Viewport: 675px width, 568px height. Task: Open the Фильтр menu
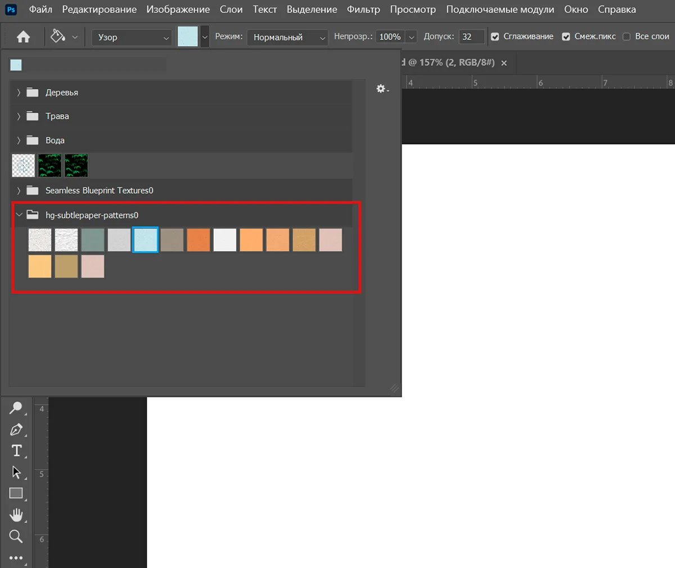(x=363, y=10)
